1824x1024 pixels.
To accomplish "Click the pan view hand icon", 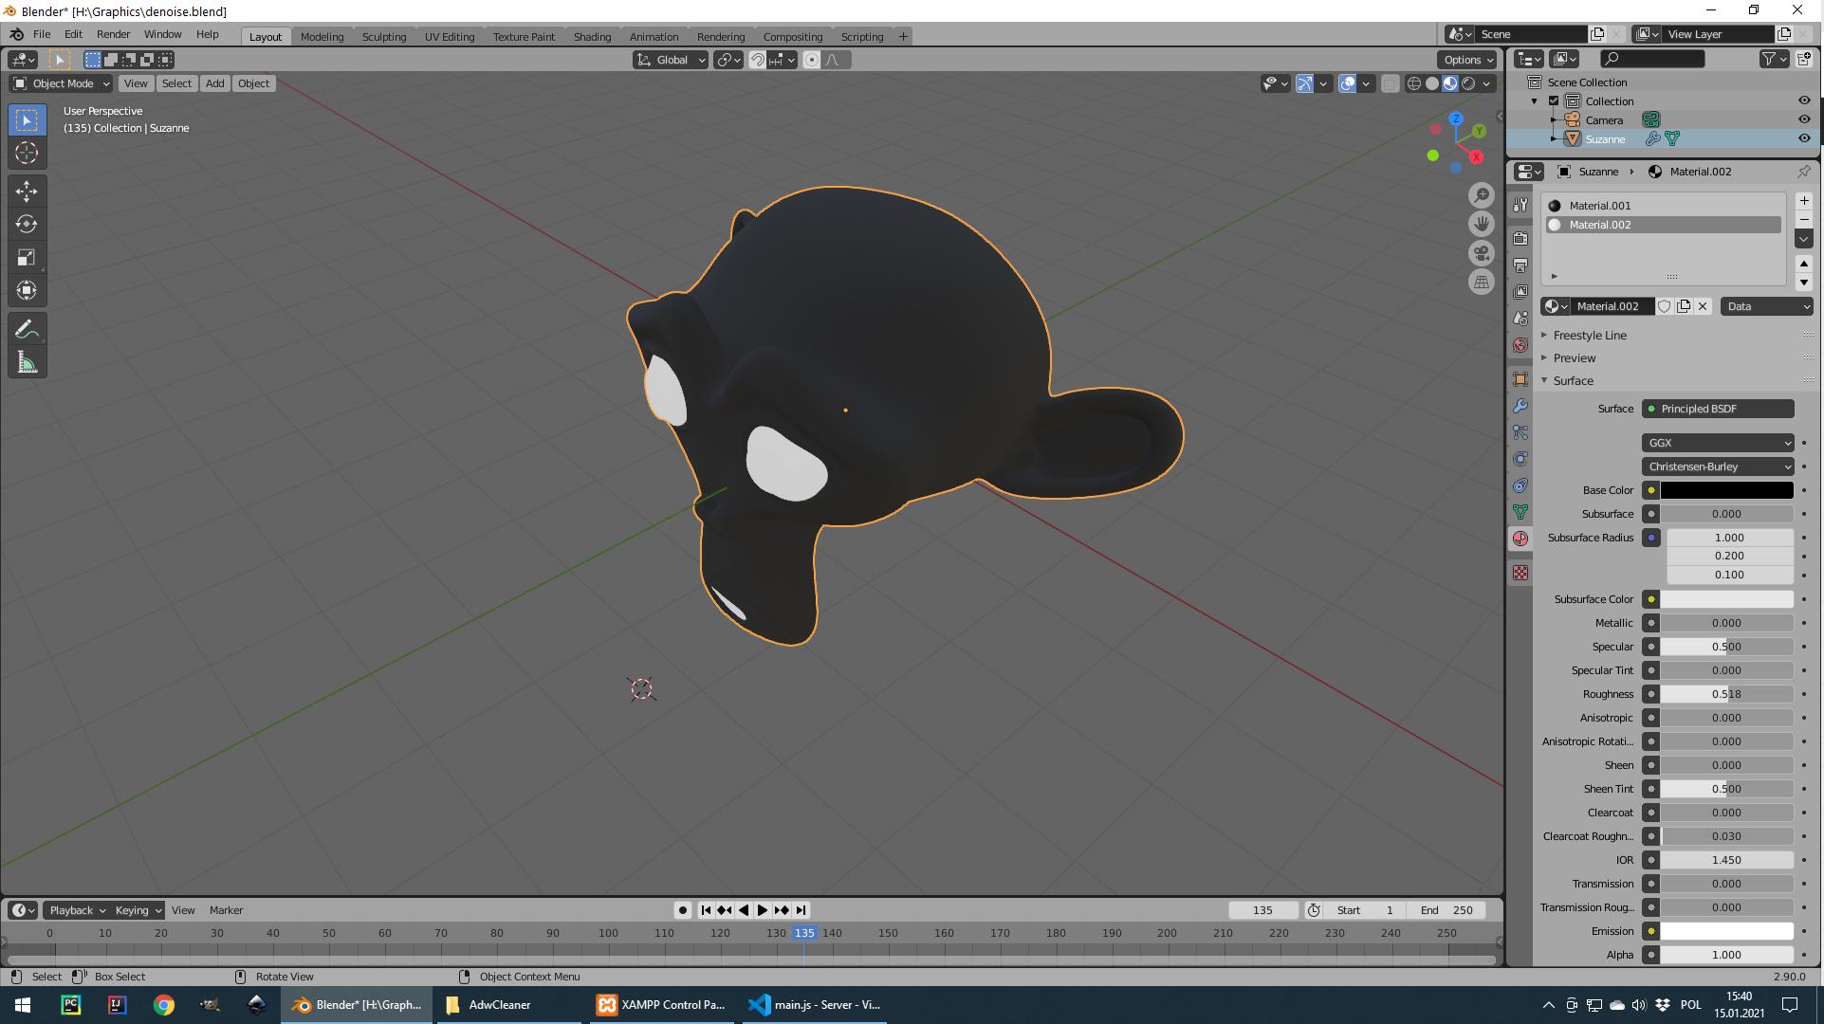I will click(1482, 224).
